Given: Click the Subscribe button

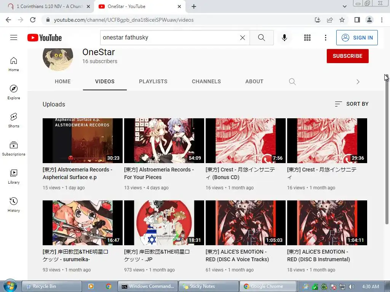Looking at the screenshot, I should click(347, 56).
